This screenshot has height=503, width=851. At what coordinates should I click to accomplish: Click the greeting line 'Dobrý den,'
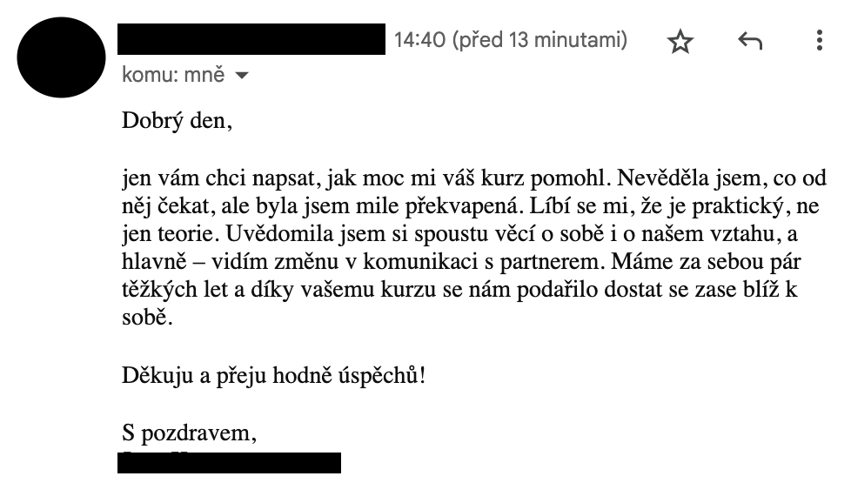tap(177, 120)
